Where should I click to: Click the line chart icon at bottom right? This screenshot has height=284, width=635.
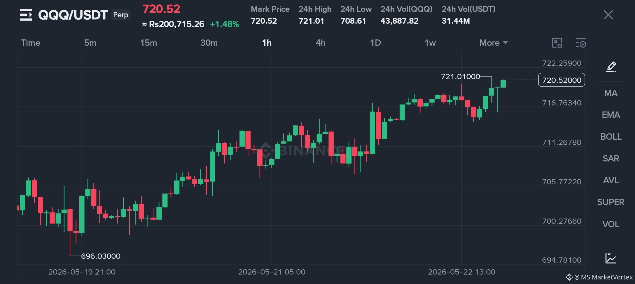coord(611,258)
